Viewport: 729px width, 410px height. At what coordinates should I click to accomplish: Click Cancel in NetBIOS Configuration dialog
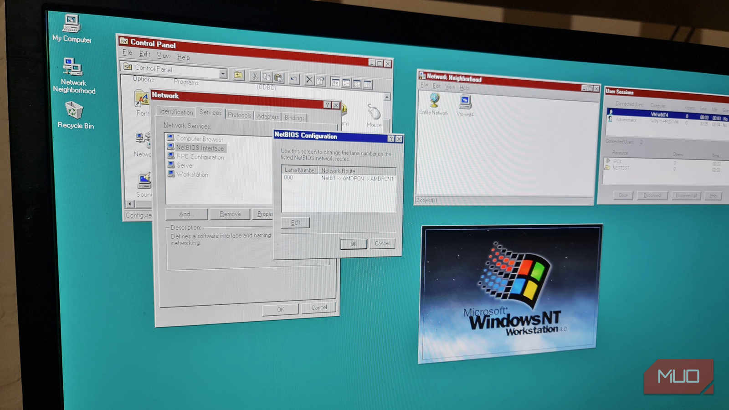click(382, 243)
